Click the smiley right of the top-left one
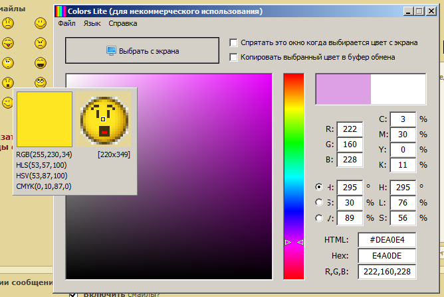Viewport: 444px width, 297px height. tap(41, 24)
